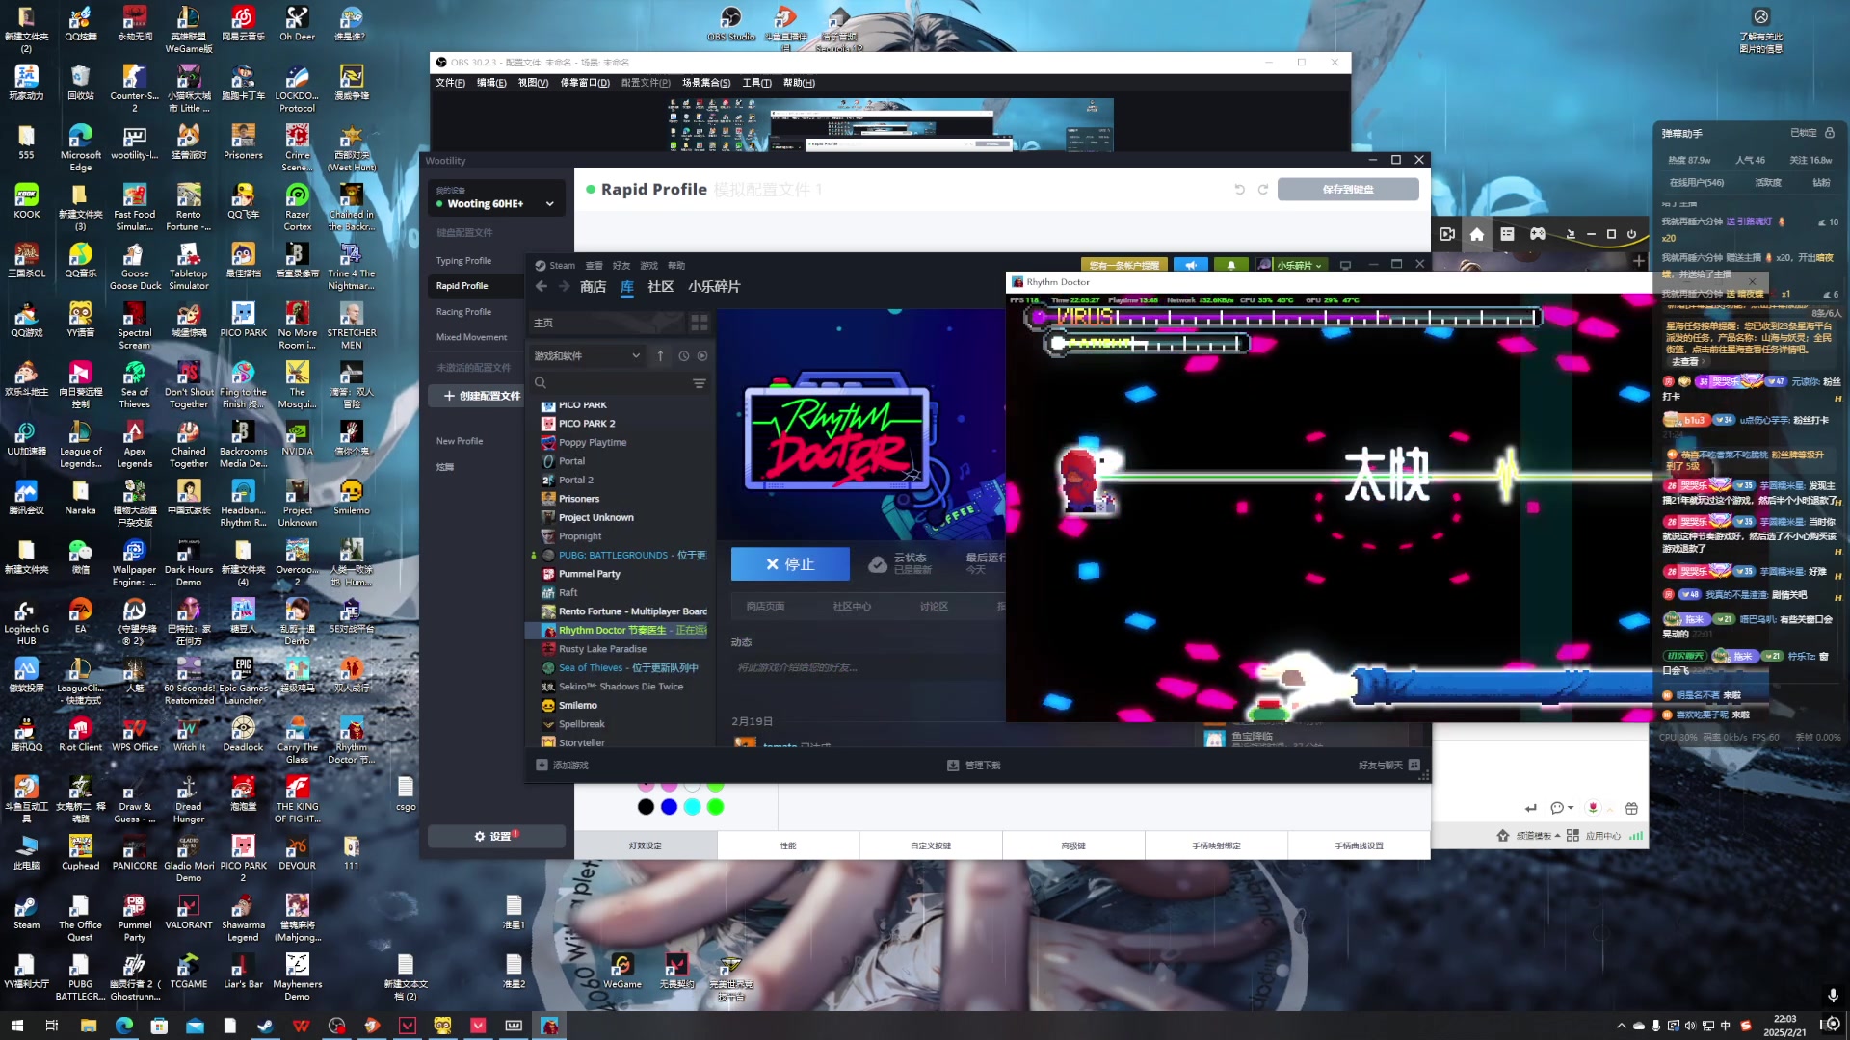
Task: Click video camera icon in streaming toolbar
Action: pos(1447,234)
